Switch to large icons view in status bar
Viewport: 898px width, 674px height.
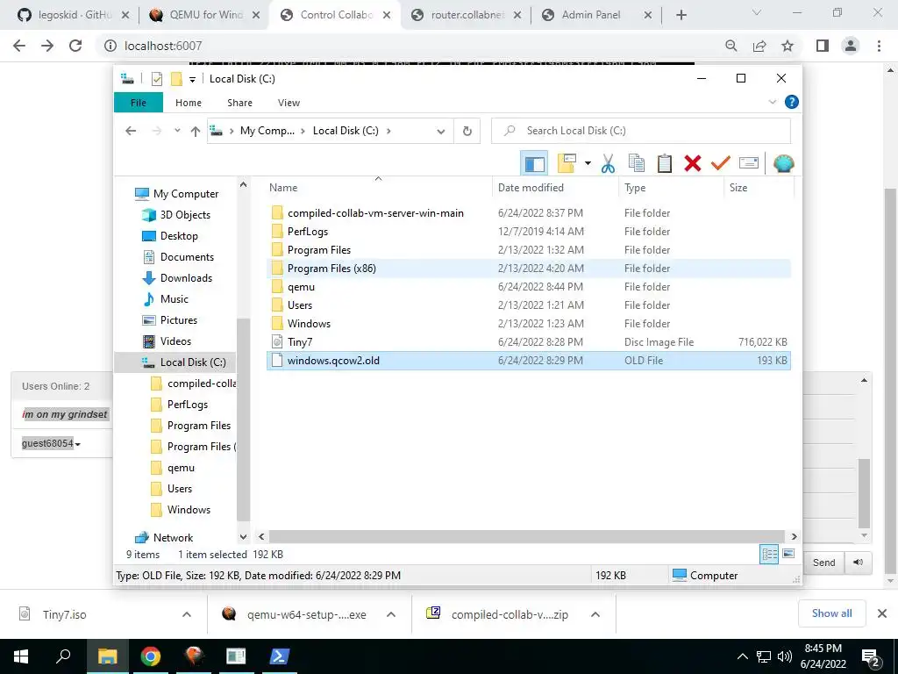788,554
